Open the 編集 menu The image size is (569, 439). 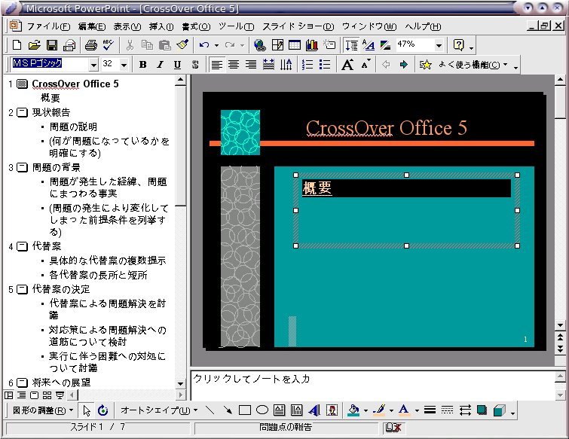92,26
